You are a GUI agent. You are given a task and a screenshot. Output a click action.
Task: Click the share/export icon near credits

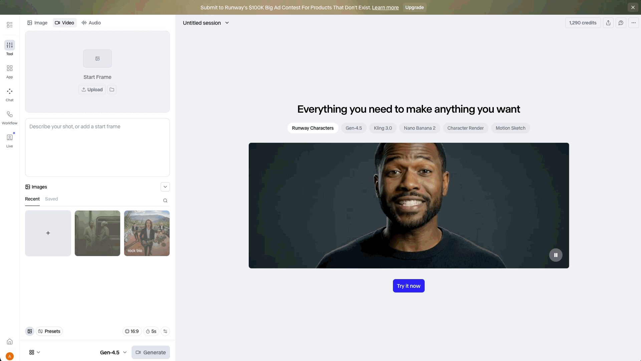pos(608,23)
